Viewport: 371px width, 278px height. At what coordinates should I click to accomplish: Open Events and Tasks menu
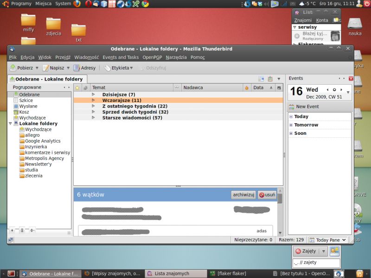121,57
